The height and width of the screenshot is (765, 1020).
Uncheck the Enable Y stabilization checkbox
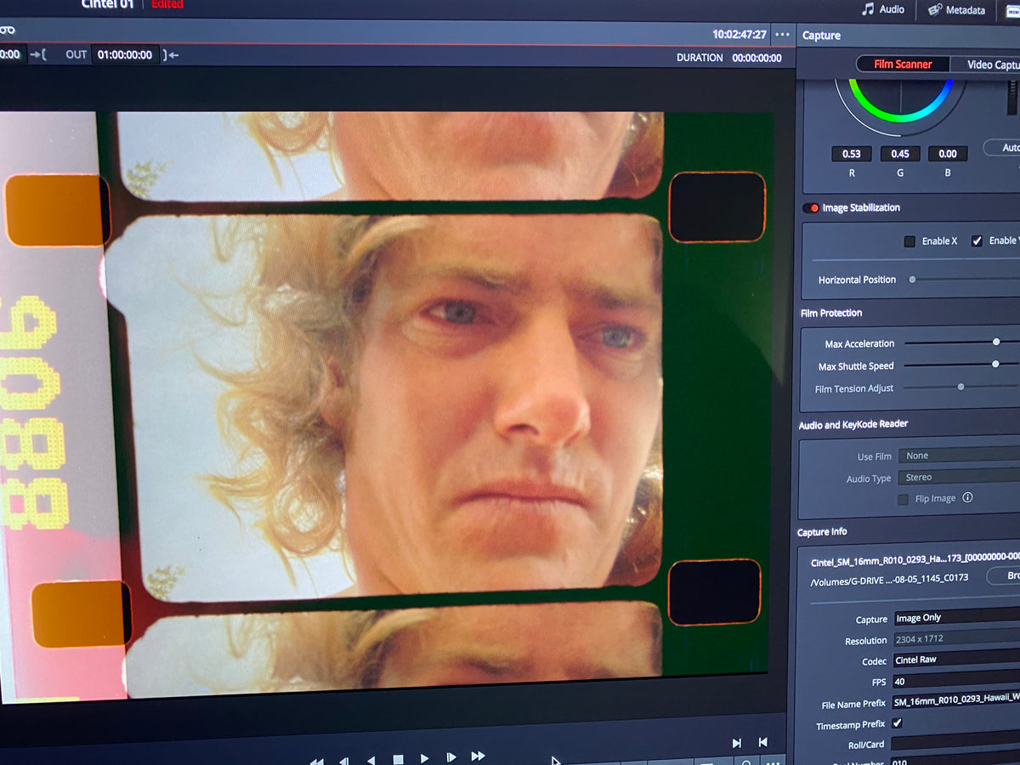click(x=977, y=241)
